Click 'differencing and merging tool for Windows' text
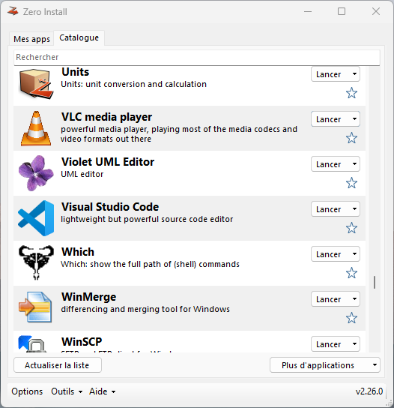This screenshot has width=394, height=408. 145,309
